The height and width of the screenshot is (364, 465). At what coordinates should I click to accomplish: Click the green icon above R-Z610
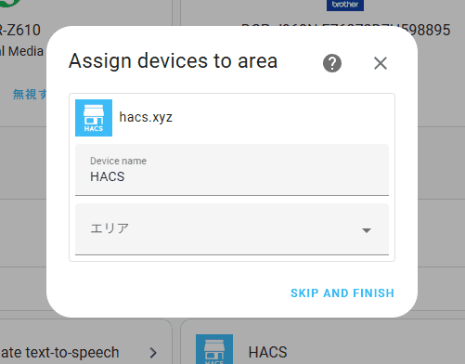click(x=10, y=3)
